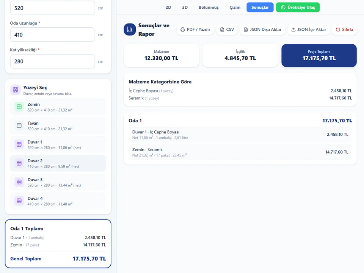Click the JSON İçe Aktar upload icon
This screenshot has width=364, height=273.
(x=293, y=30)
